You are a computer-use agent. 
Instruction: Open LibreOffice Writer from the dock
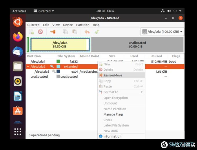[x=18, y=96]
